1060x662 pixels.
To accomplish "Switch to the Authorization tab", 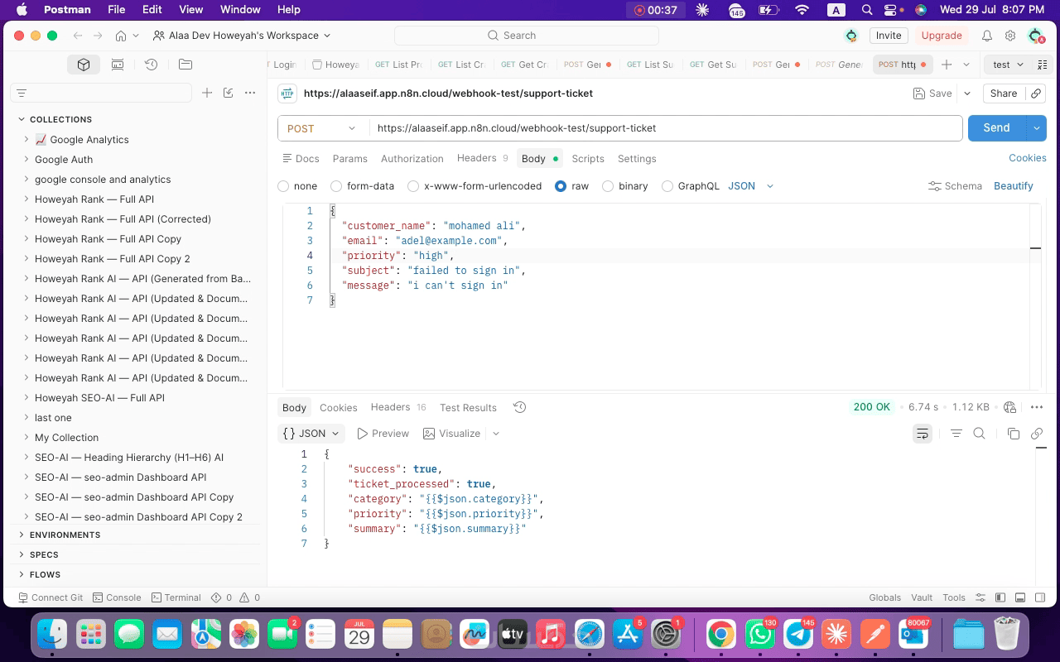I will pyautogui.click(x=412, y=159).
